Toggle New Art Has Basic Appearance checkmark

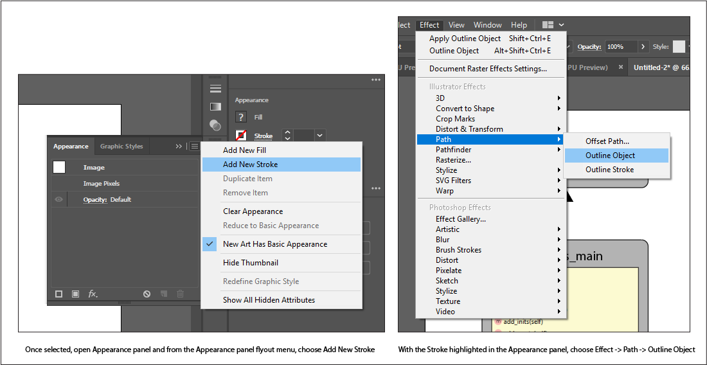[210, 244]
